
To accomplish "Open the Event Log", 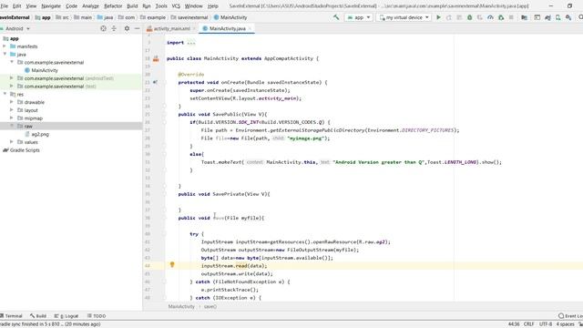I will pos(571,316).
